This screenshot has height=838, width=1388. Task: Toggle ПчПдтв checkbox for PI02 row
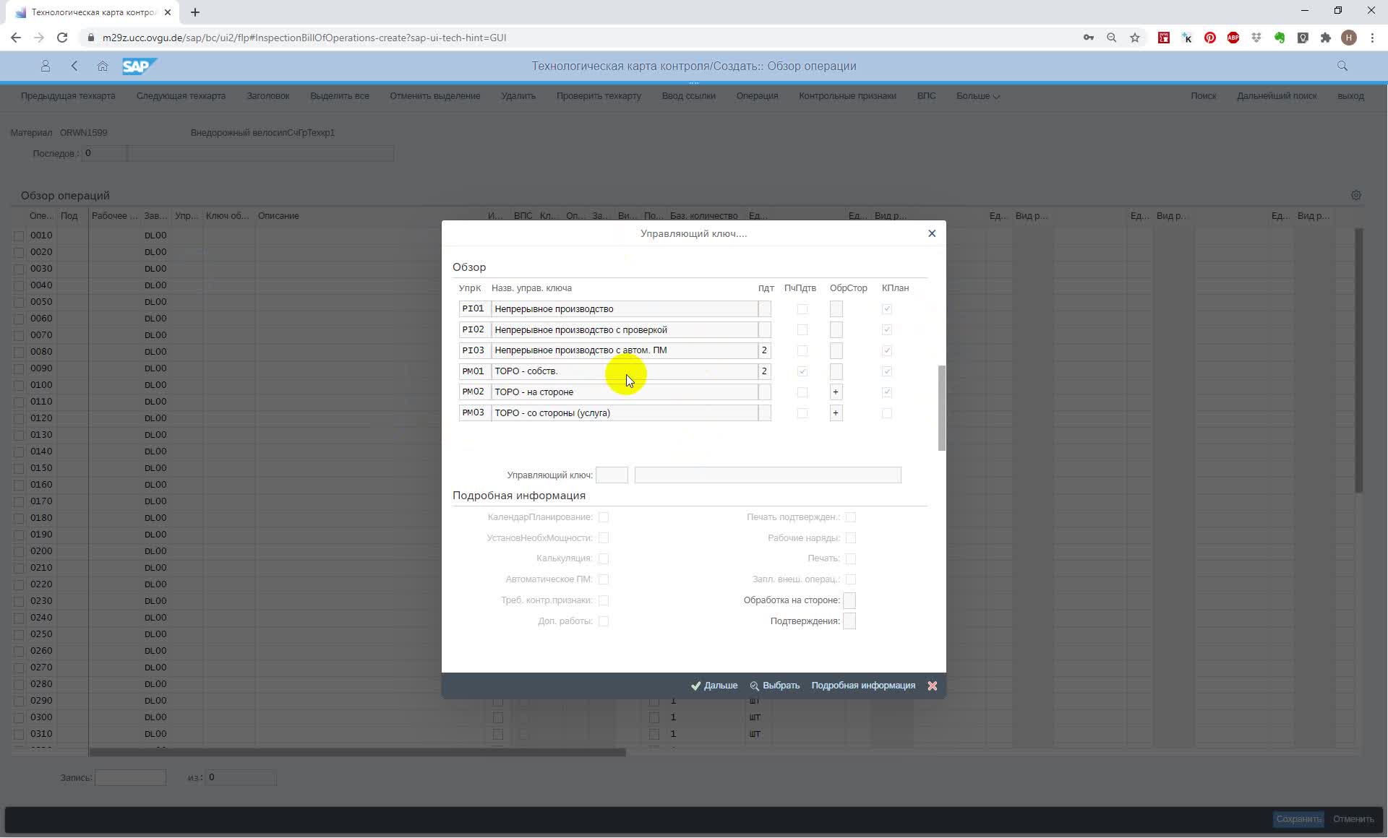(802, 330)
